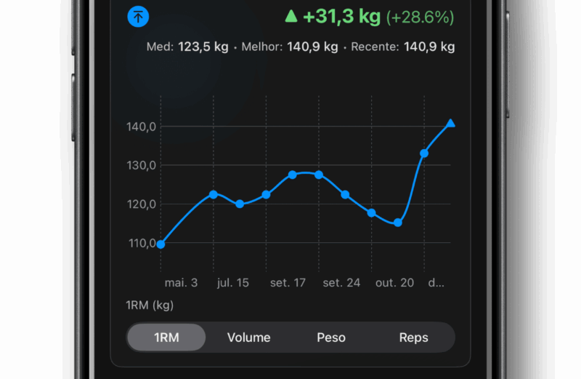Tap the 120,0 y-axis label
The width and height of the screenshot is (581, 379).
141,204
